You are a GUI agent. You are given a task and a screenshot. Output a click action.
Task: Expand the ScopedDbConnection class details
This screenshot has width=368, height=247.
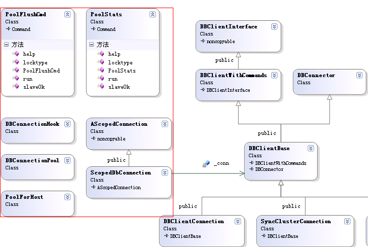pos(165,172)
